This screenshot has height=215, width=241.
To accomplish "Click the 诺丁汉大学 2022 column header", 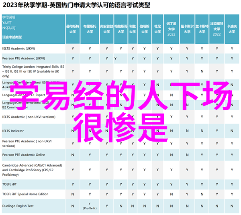I will [172, 29].
